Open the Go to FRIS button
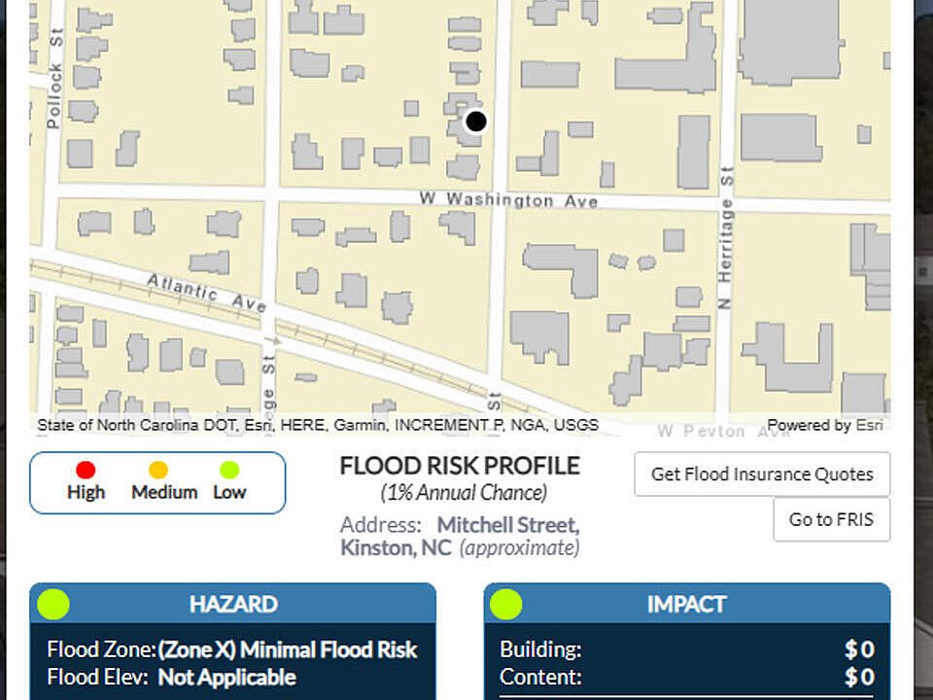The image size is (933, 700). (831, 519)
